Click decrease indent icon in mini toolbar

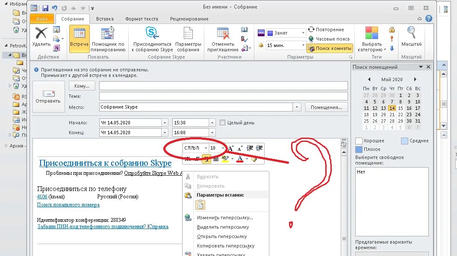tap(250, 148)
